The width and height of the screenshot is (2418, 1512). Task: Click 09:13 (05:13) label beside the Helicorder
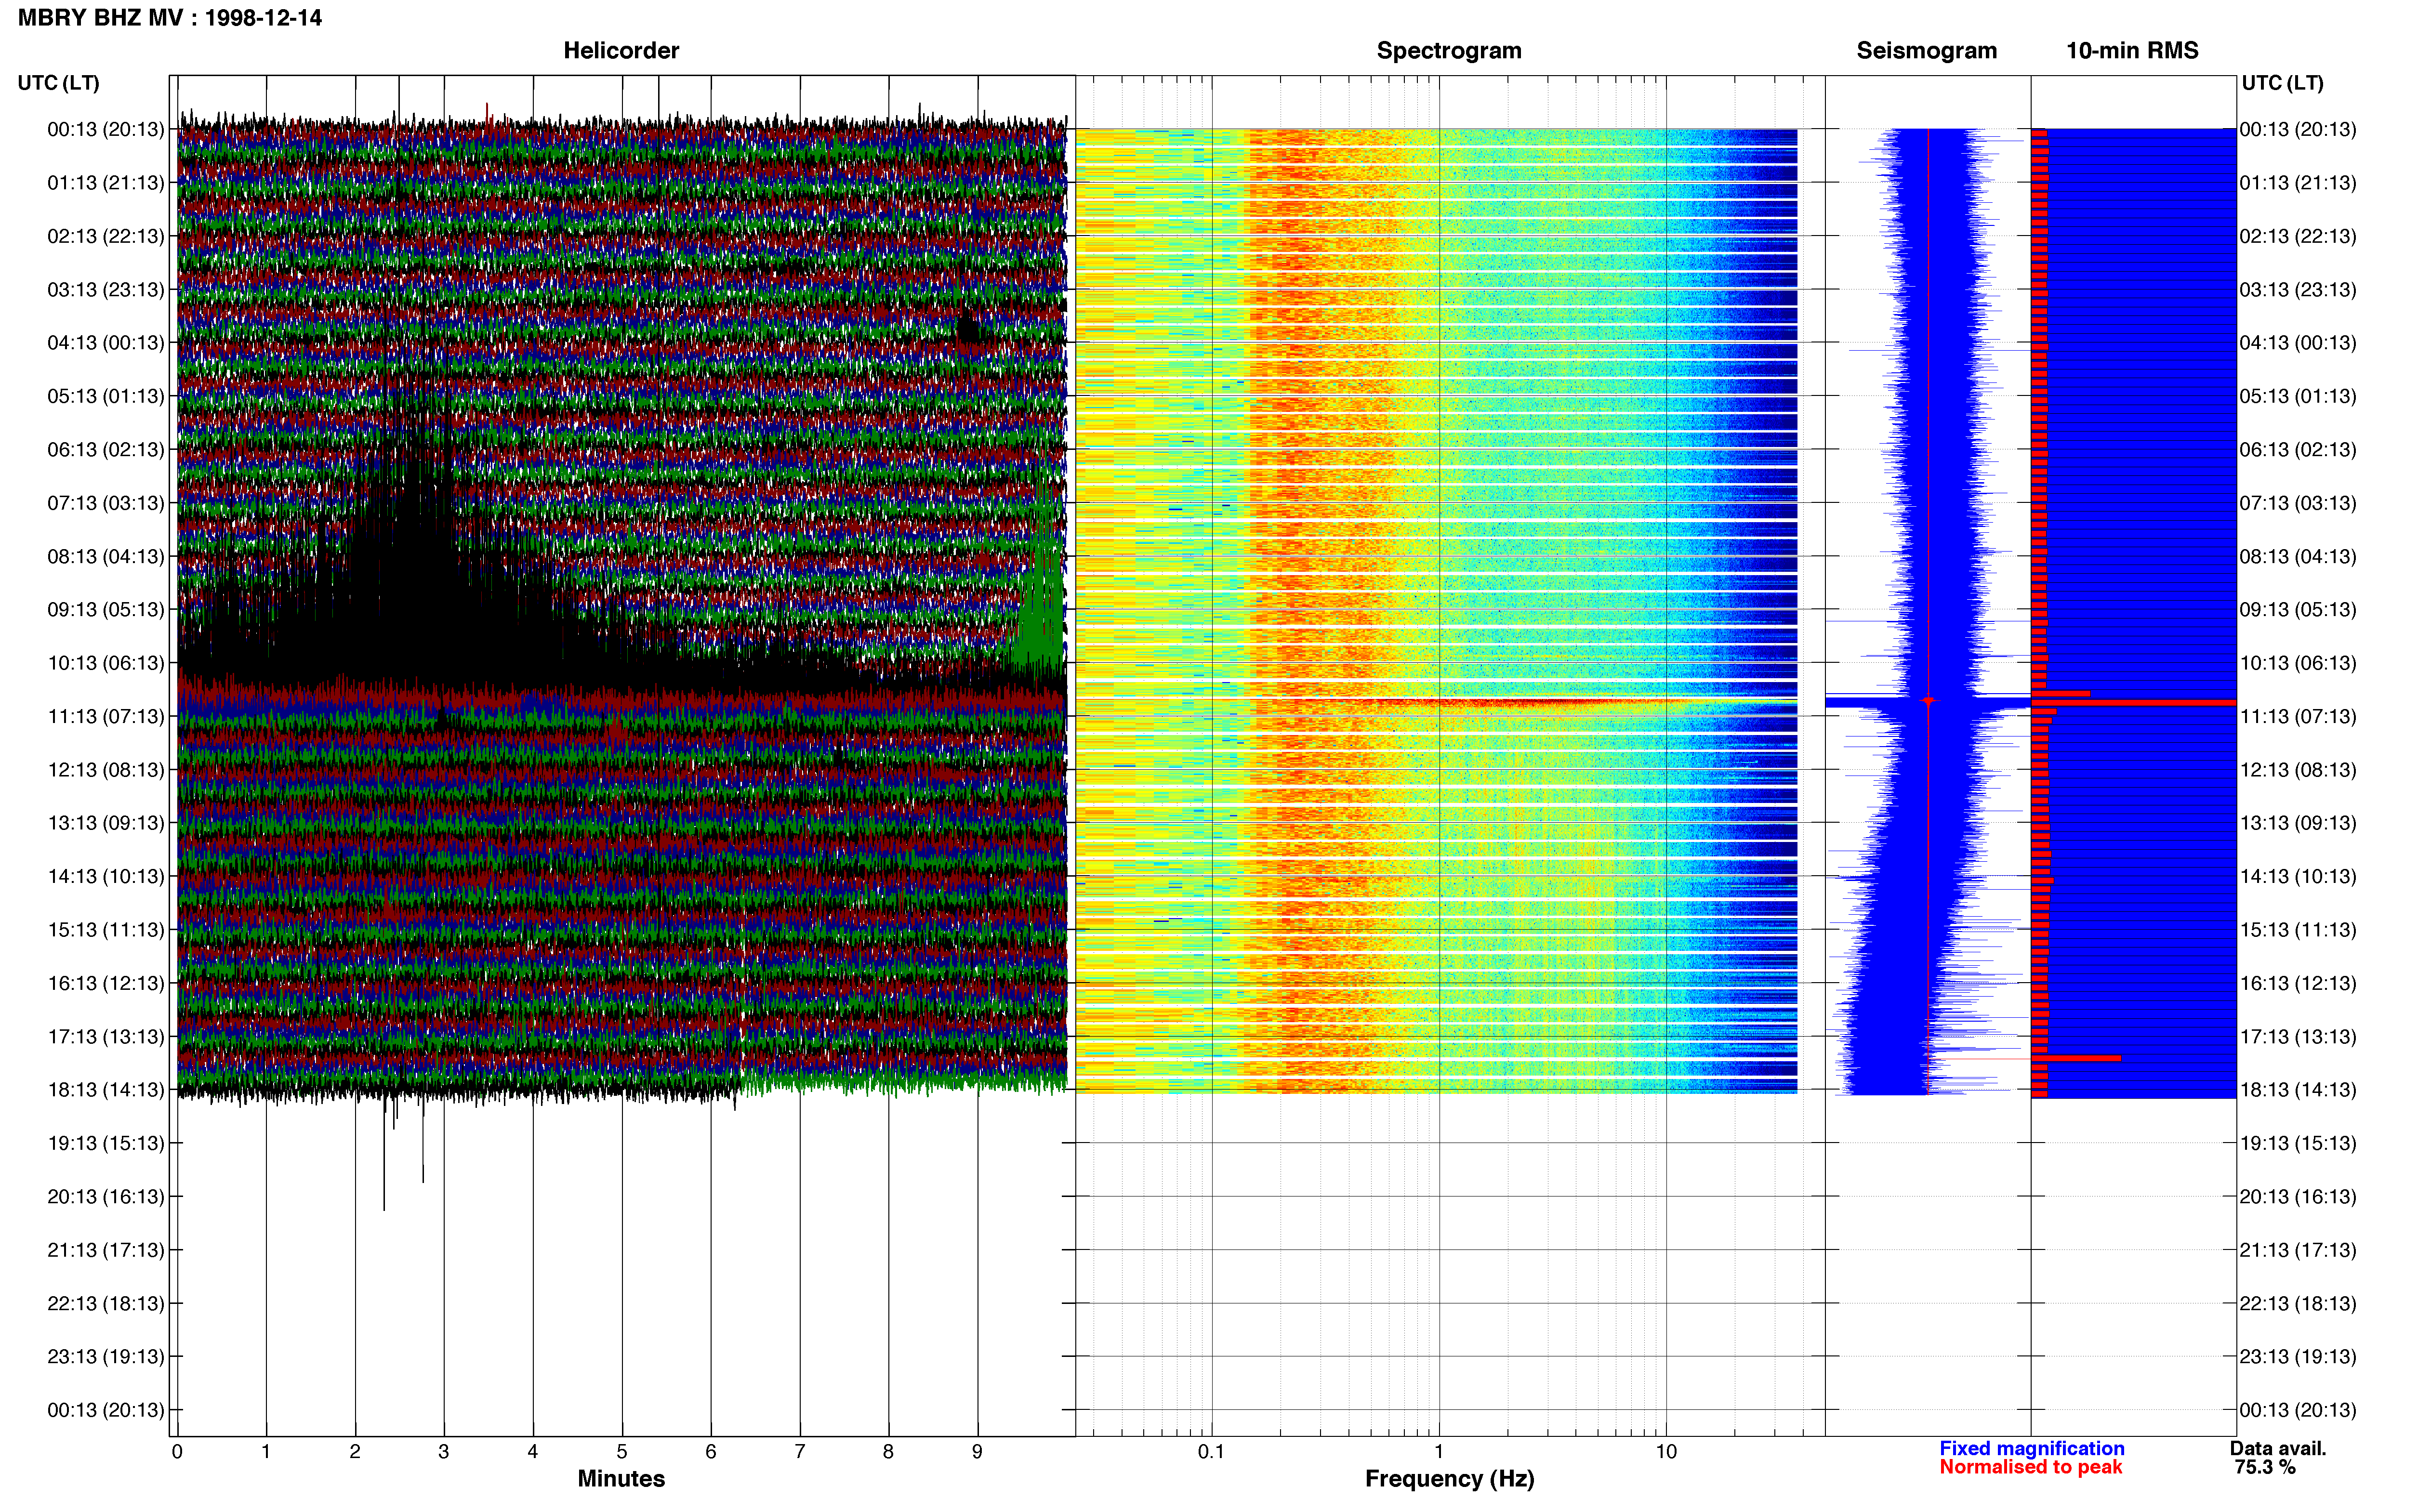click(x=106, y=610)
